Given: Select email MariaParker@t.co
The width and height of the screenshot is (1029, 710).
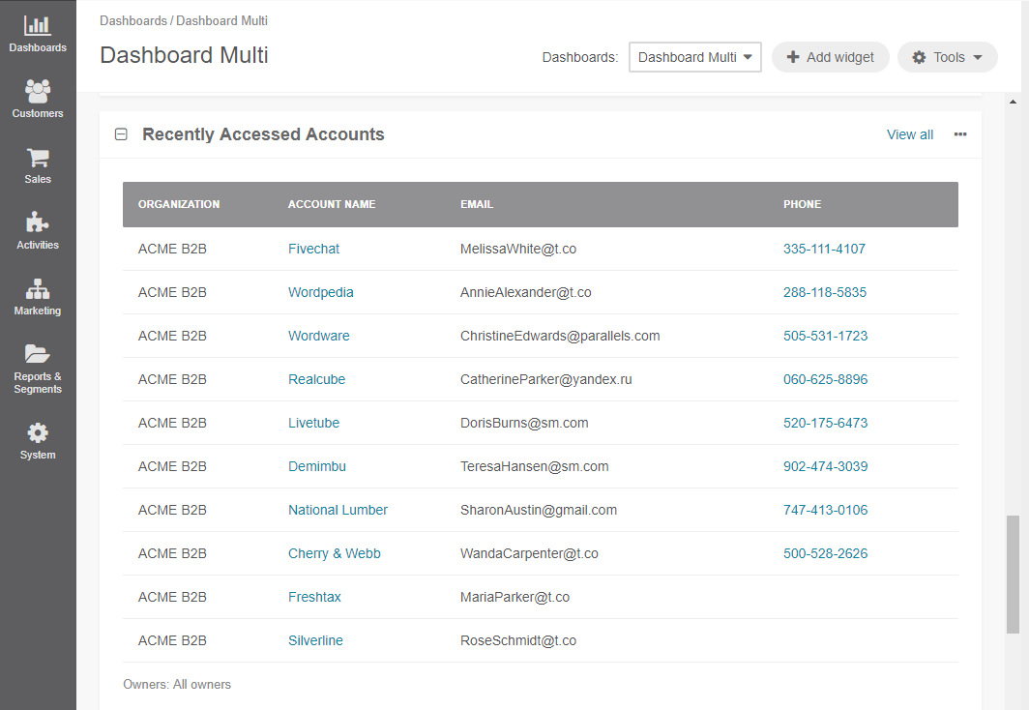Looking at the screenshot, I should pos(514,597).
